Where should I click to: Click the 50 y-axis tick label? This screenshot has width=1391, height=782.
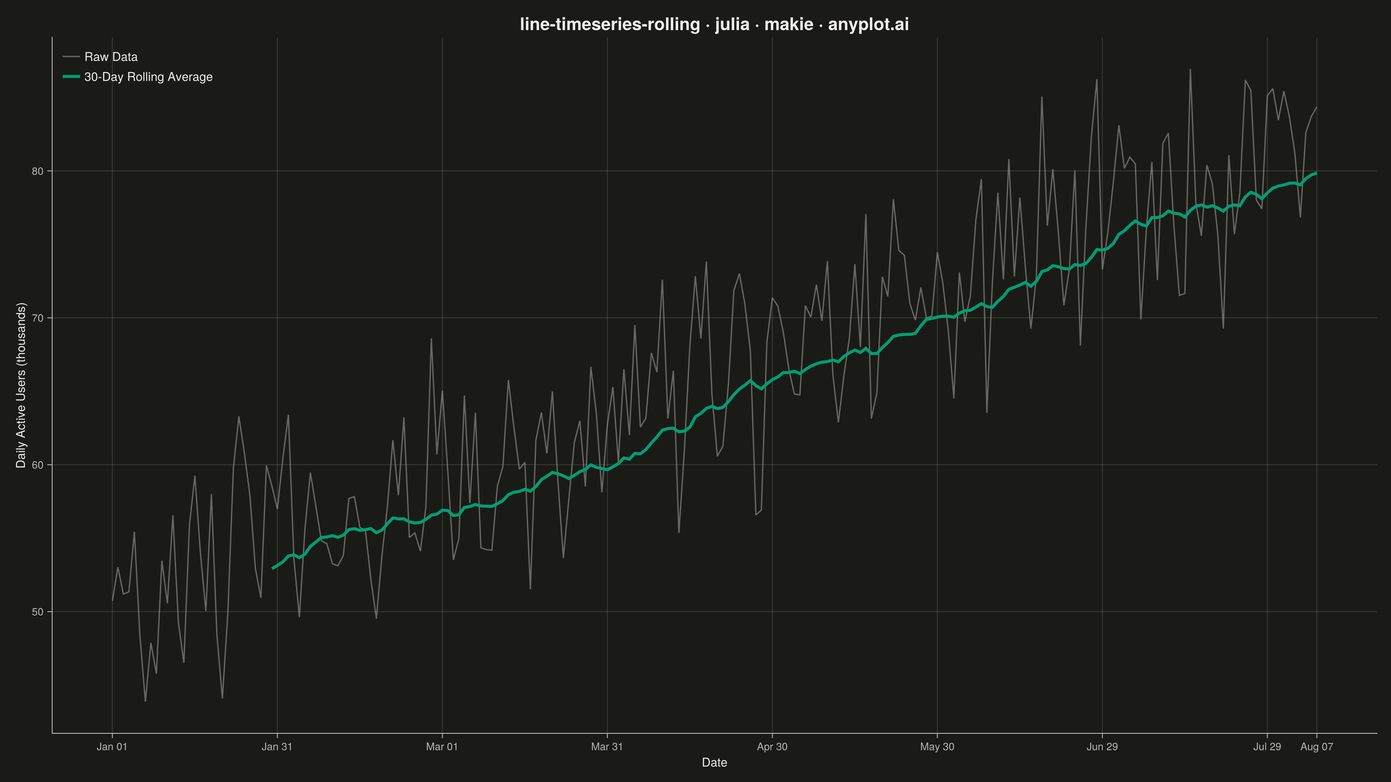[x=38, y=611]
